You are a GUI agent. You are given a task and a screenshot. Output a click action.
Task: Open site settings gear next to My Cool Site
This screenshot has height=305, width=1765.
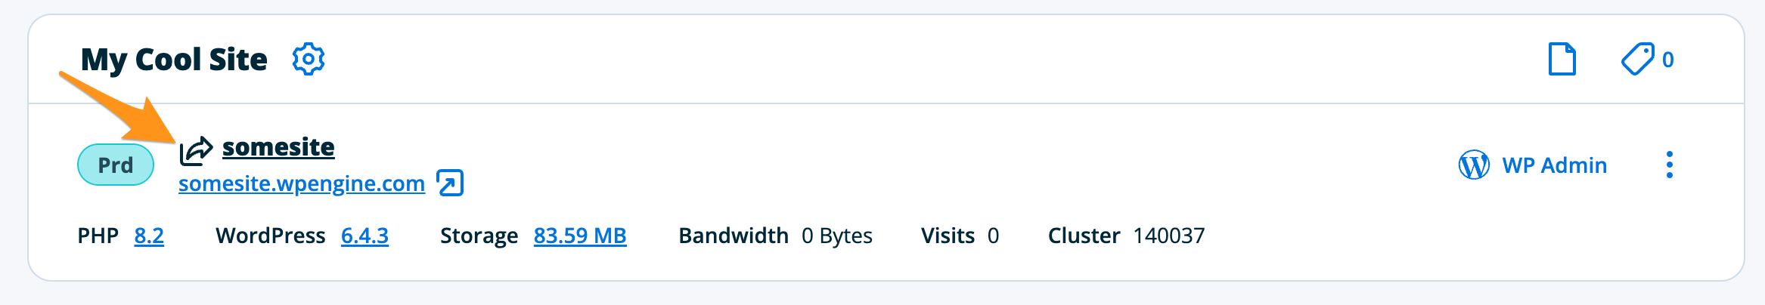(x=309, y=59)
